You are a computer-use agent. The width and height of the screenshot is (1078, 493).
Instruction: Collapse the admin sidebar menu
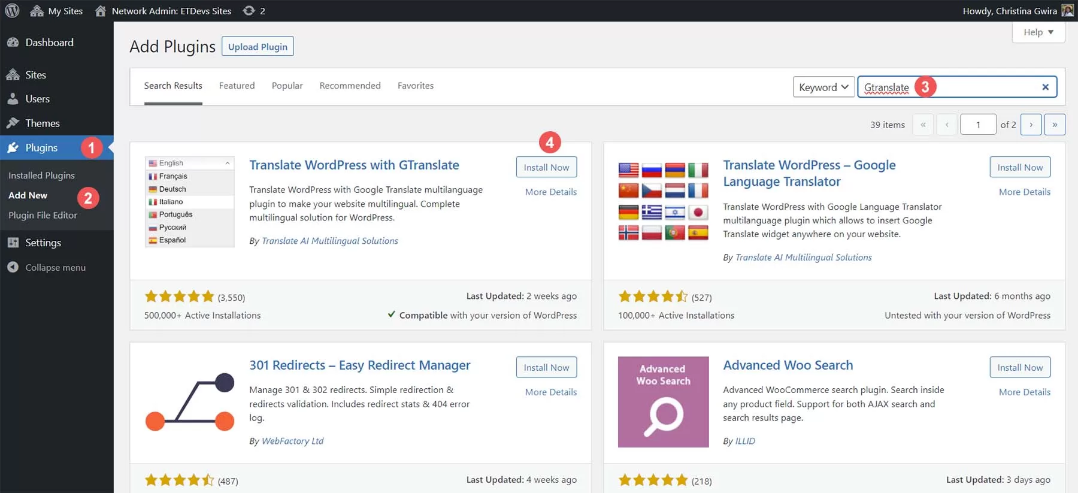[x=55, y=268]
